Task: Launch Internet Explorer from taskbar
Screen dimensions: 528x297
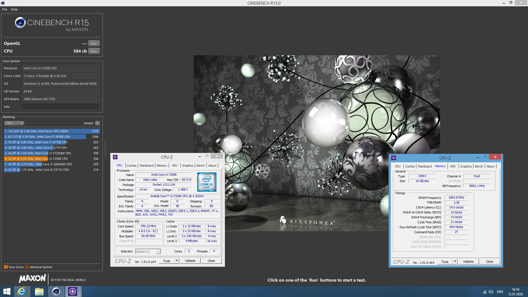Action: click(21, 291)
